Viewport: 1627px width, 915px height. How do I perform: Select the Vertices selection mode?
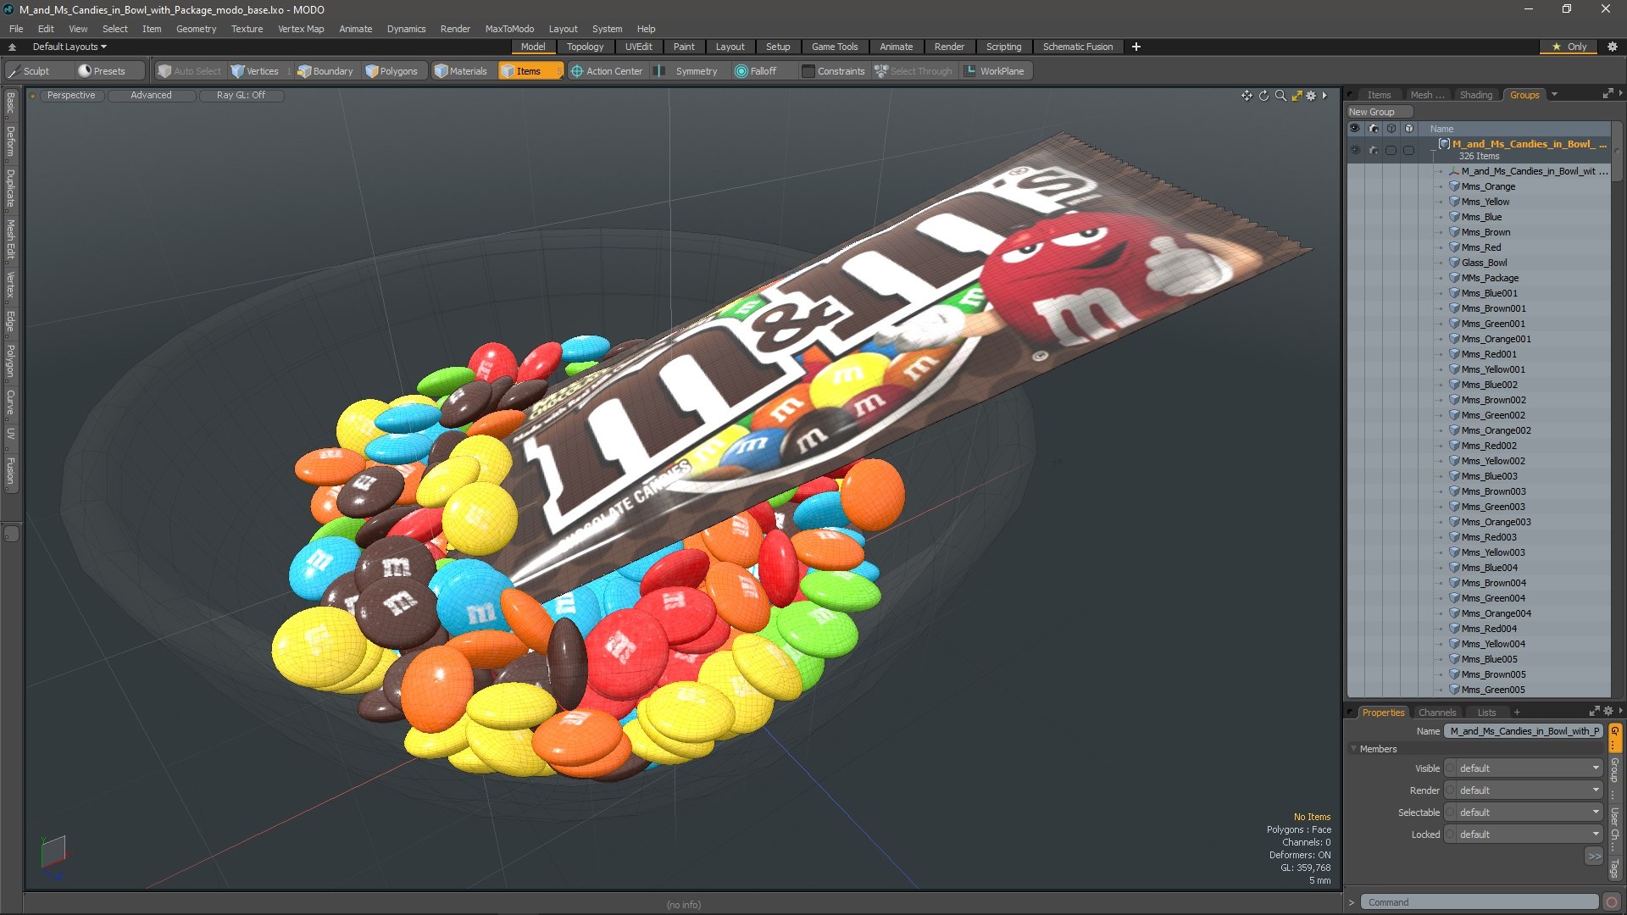(x=255, y=71)
